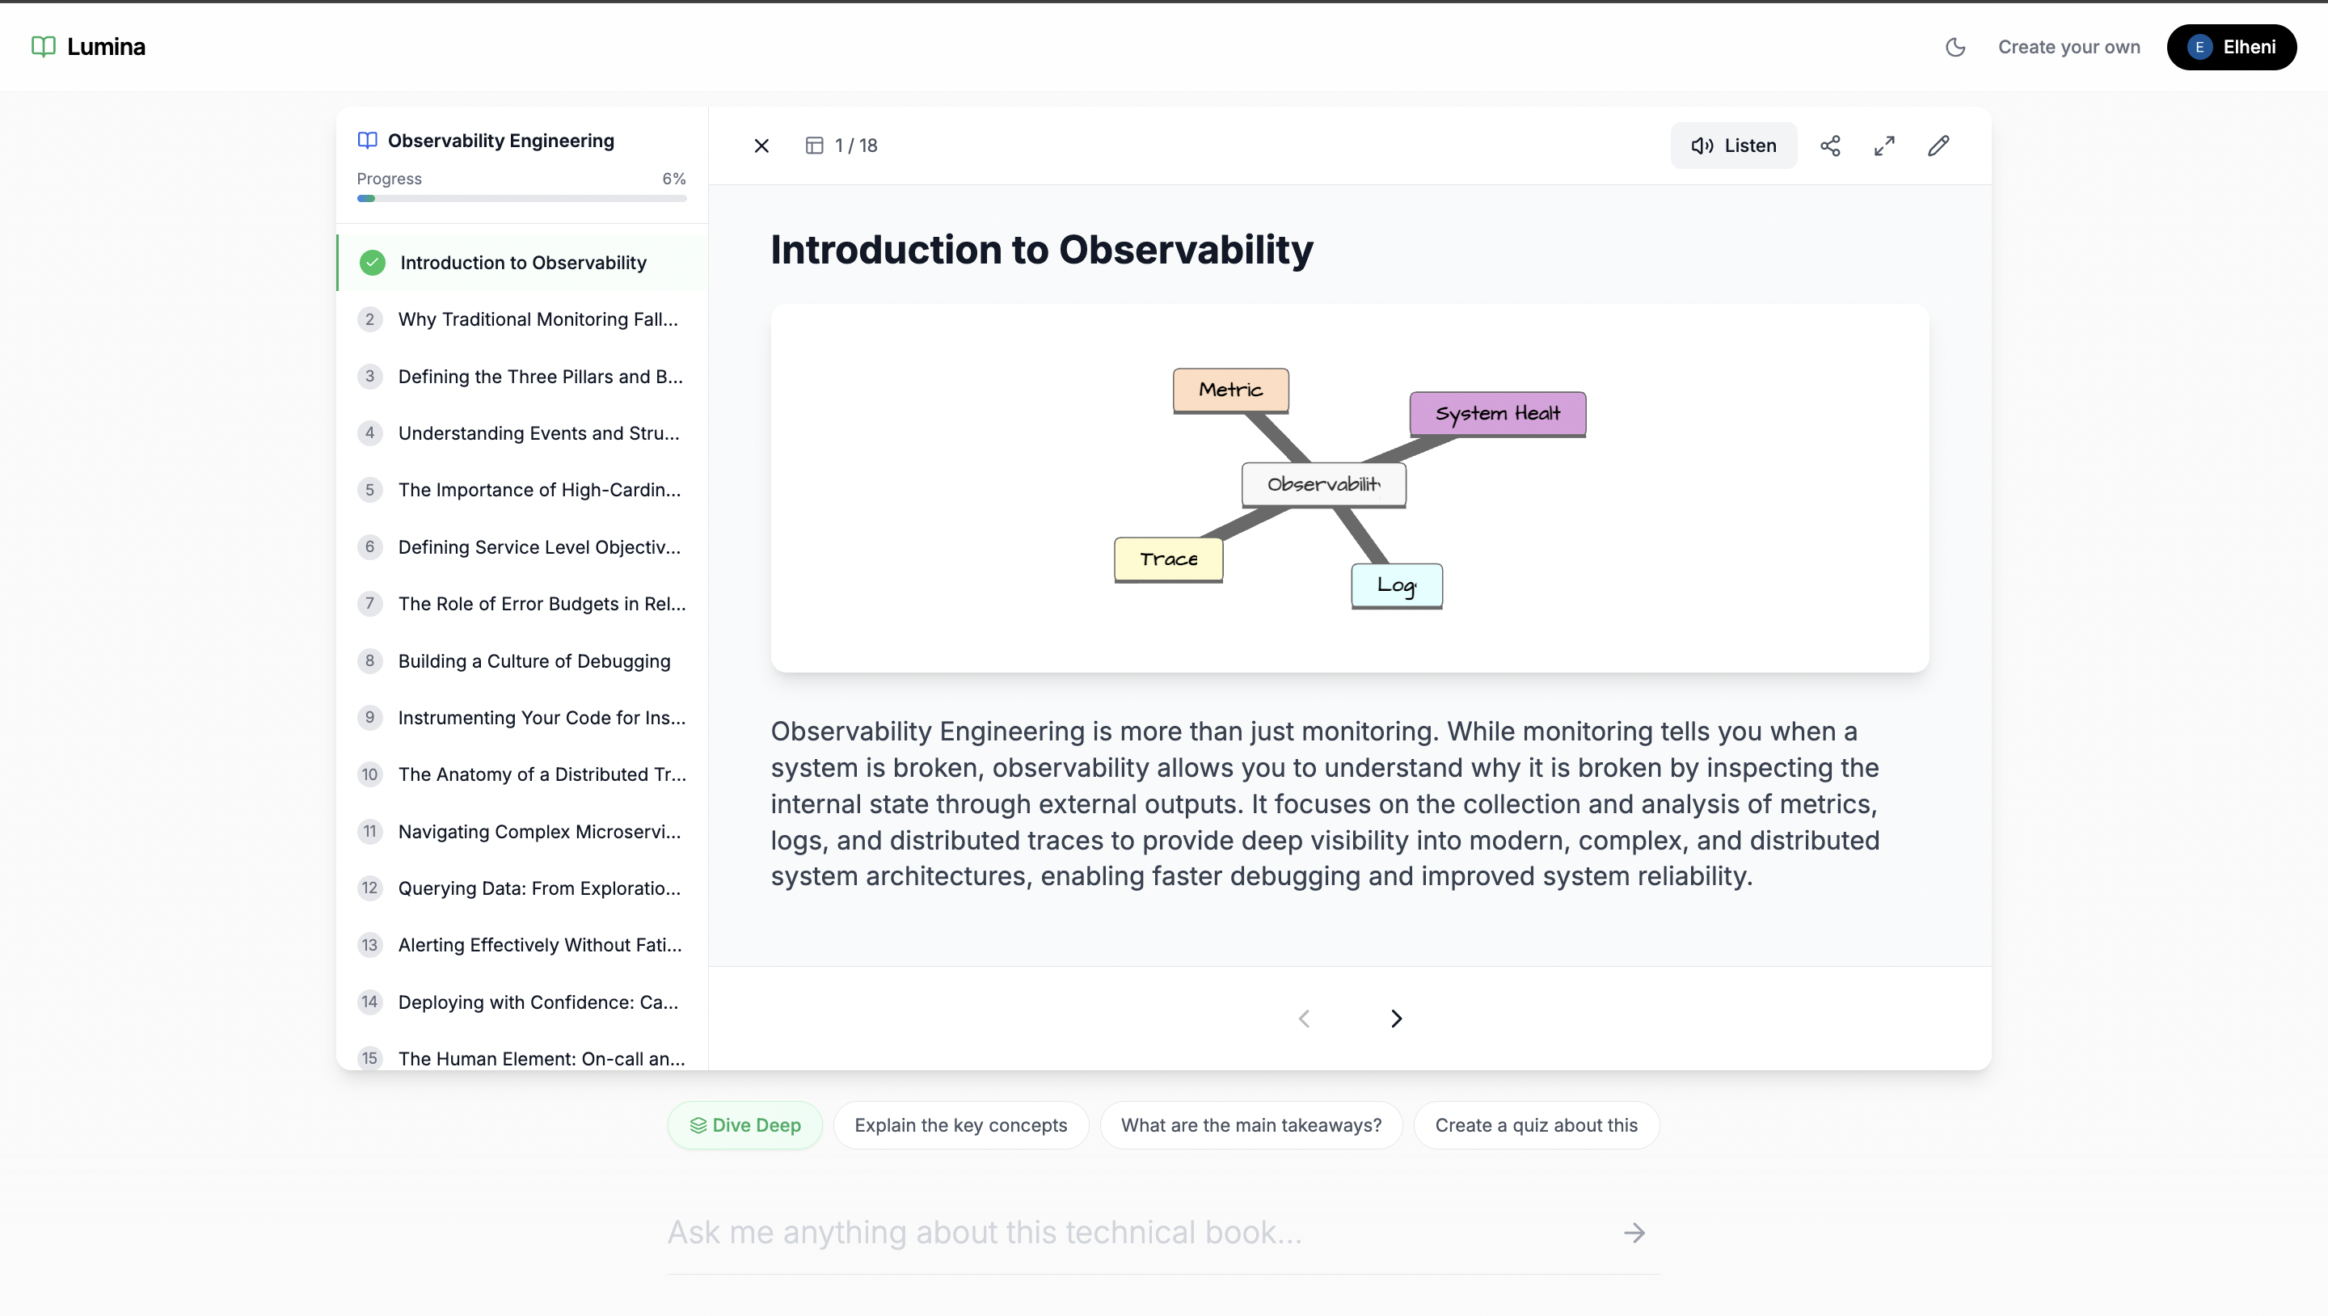Open the slide layout icon beside 1 / 18
The image size is (2328, 1316).
(814, 146)
